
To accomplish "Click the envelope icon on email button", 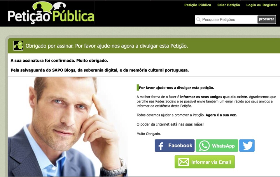I will pos(183,162).
